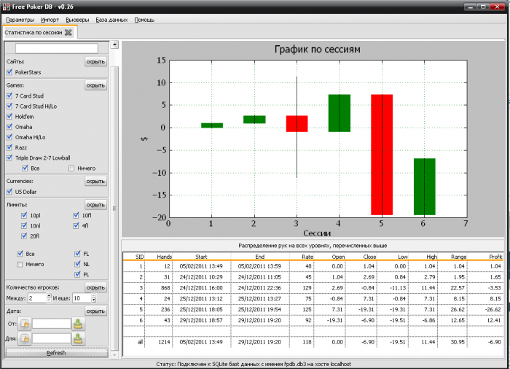Toggle the 10pl limit checkbox
510x369 pixels.
[24, 215]
